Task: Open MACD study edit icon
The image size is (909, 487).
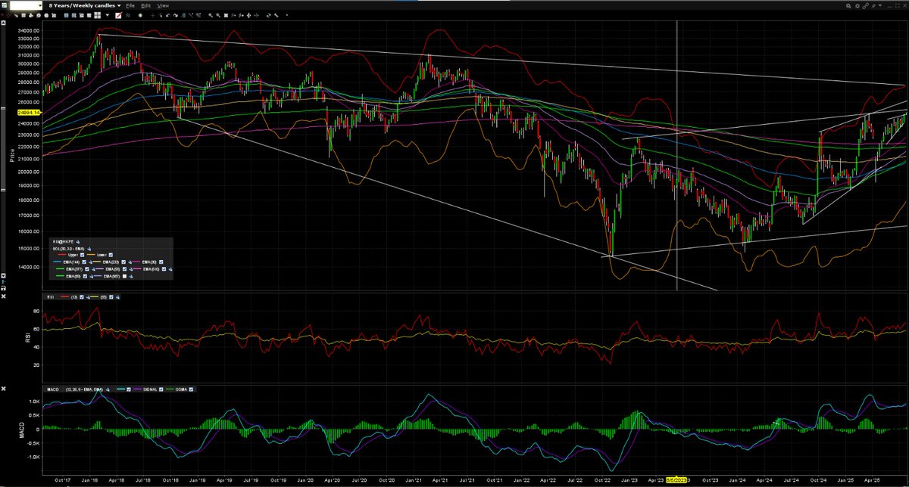Action: [x=108, y=389]
